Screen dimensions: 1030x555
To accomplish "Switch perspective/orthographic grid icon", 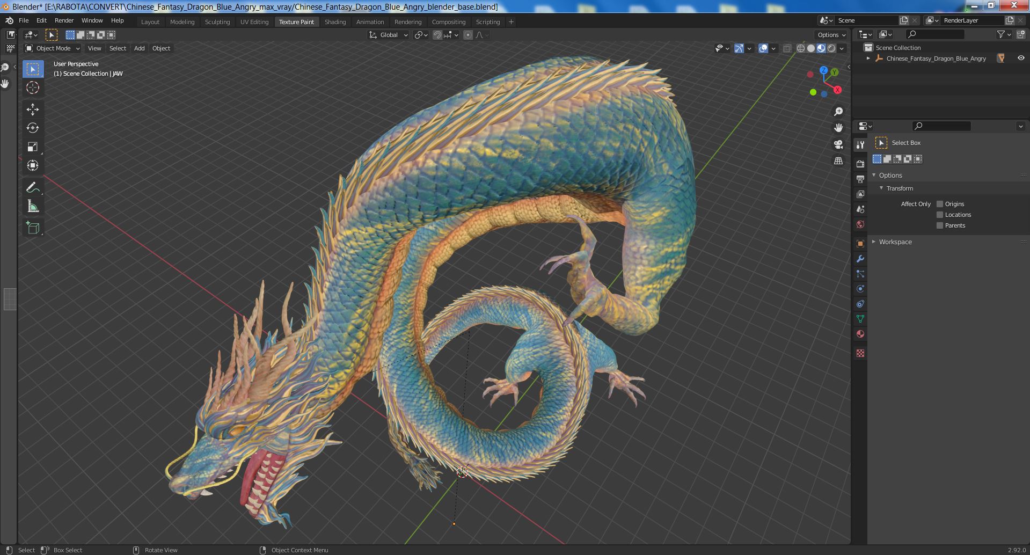I will point(838,160).
